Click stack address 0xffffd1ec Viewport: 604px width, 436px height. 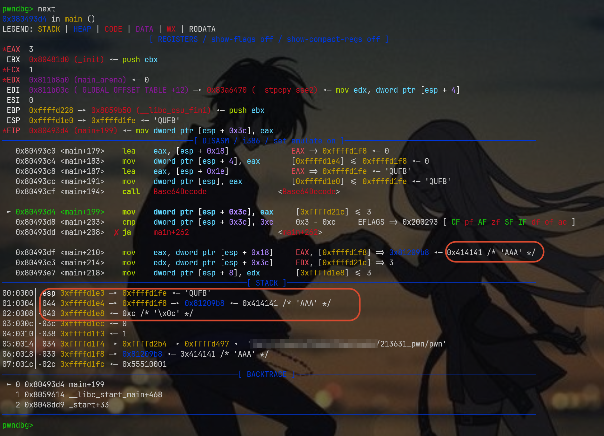(x=82, y=324)
